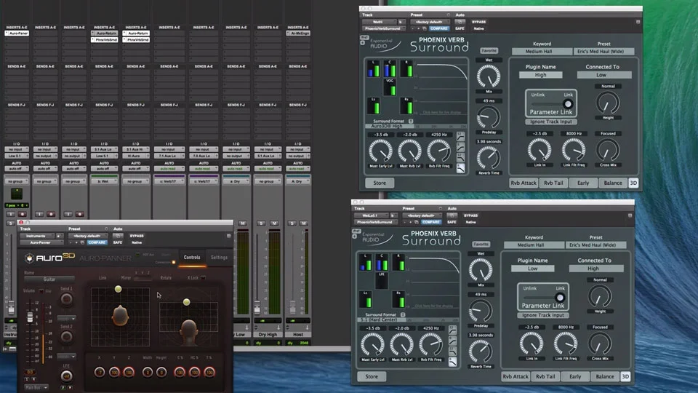698x393 pixels.
Task: Click record-arm button on second mixer channel
Action: point(51,214)
